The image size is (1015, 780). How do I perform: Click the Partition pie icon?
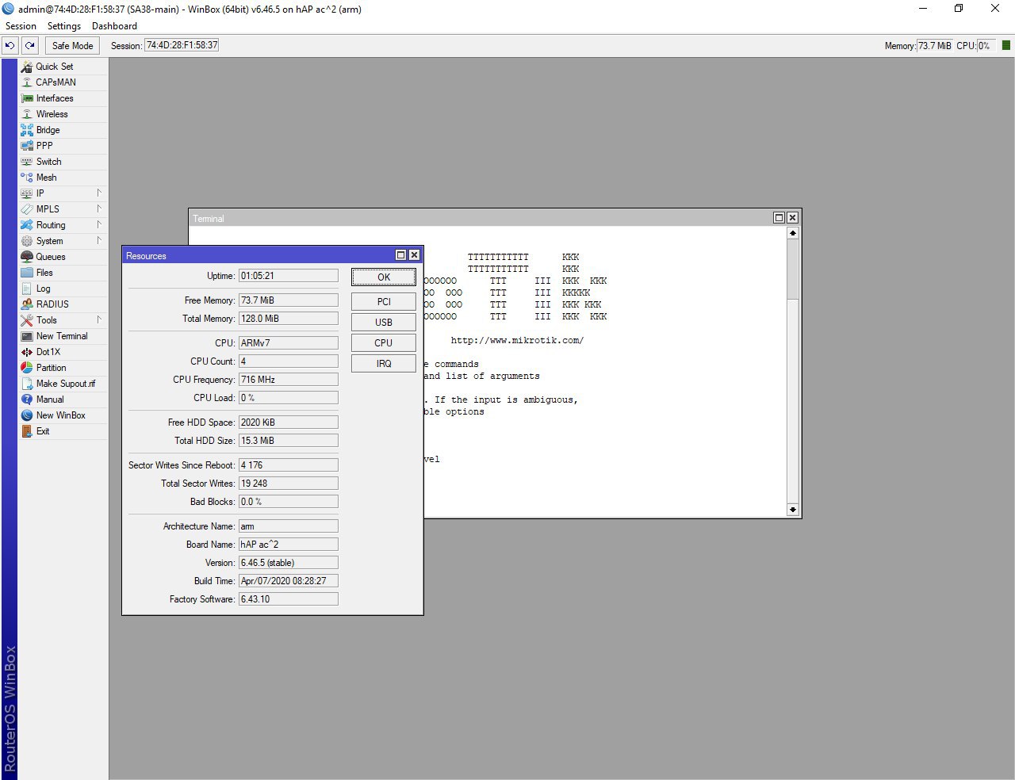(x=27, y=368)
